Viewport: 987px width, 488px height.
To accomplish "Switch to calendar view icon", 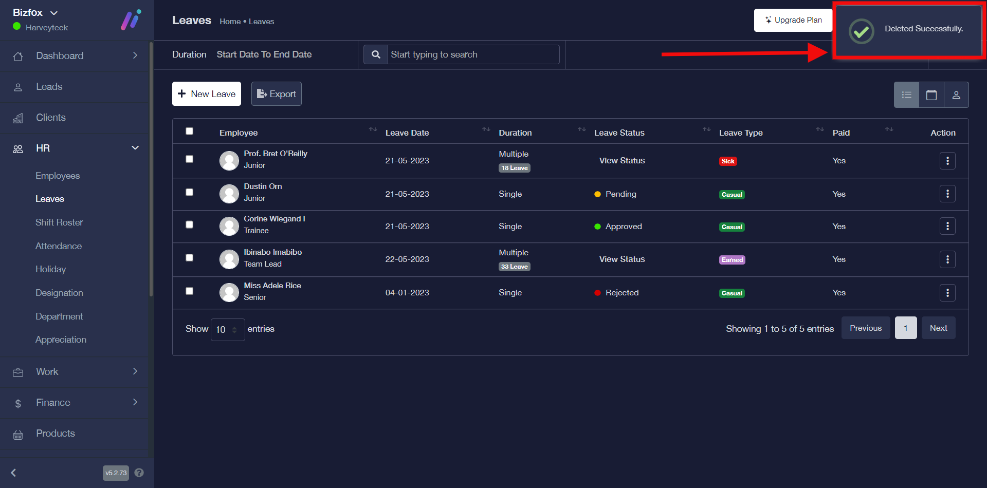I will (931, 95).
